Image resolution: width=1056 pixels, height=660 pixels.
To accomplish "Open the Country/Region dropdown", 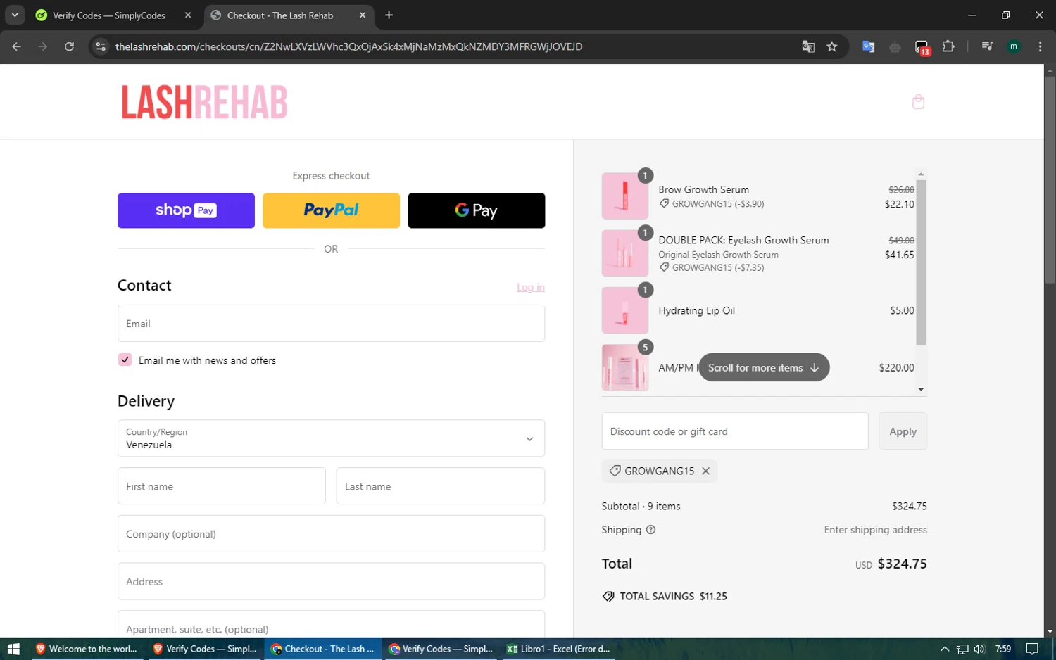I will click(x=331, y=438).
